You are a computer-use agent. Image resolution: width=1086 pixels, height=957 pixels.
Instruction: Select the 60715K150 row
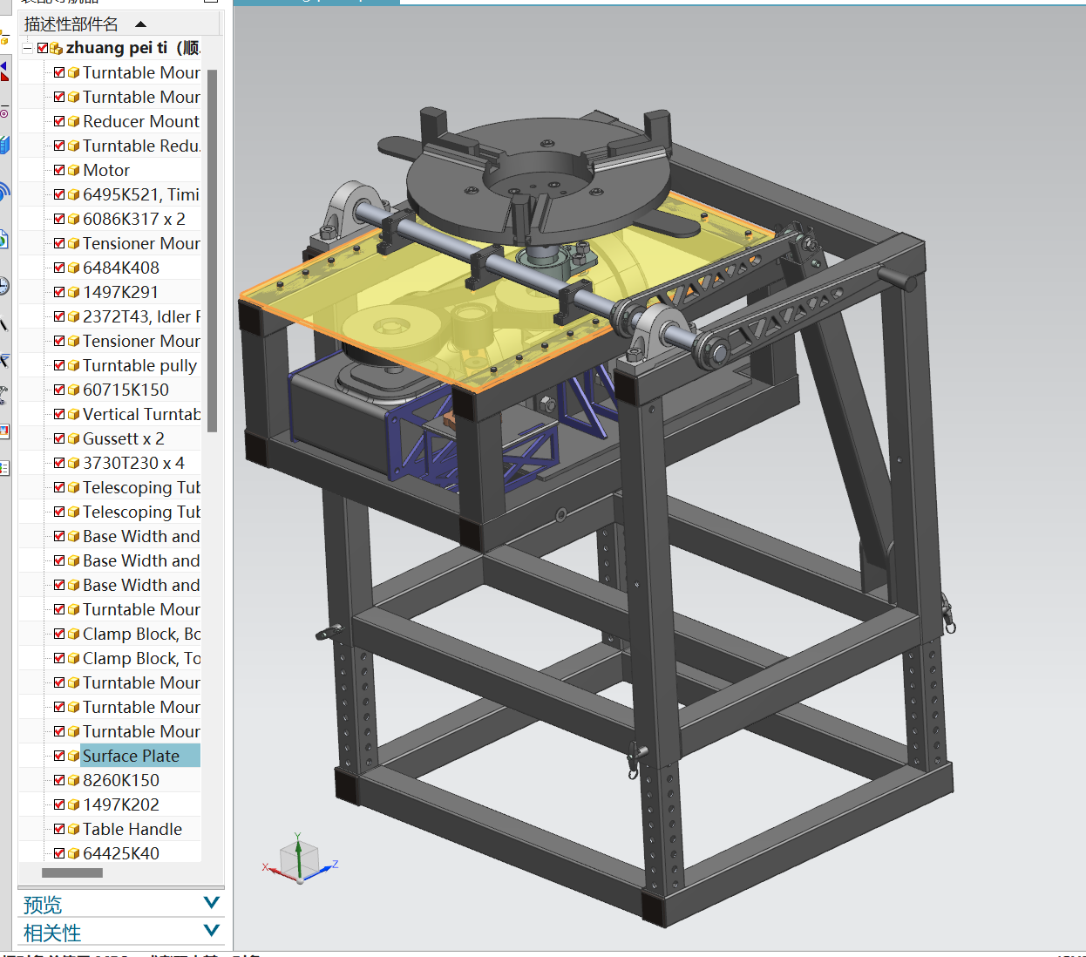pos(110,390)
